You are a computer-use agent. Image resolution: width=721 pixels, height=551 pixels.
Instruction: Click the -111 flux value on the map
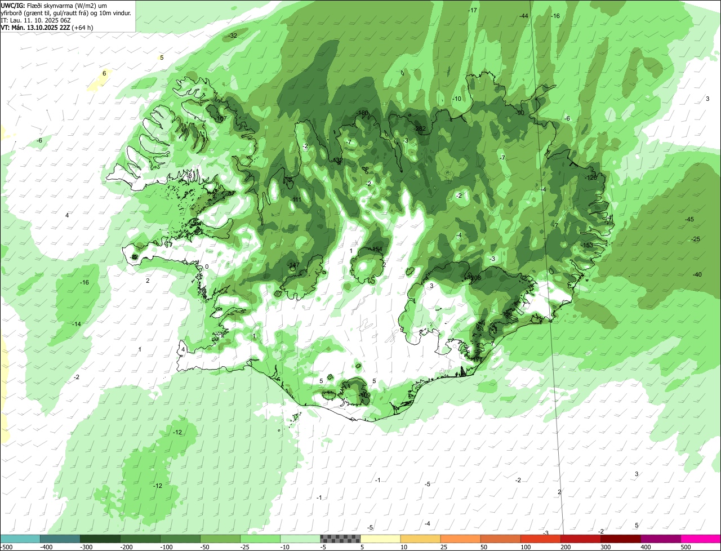coord(296,199)
